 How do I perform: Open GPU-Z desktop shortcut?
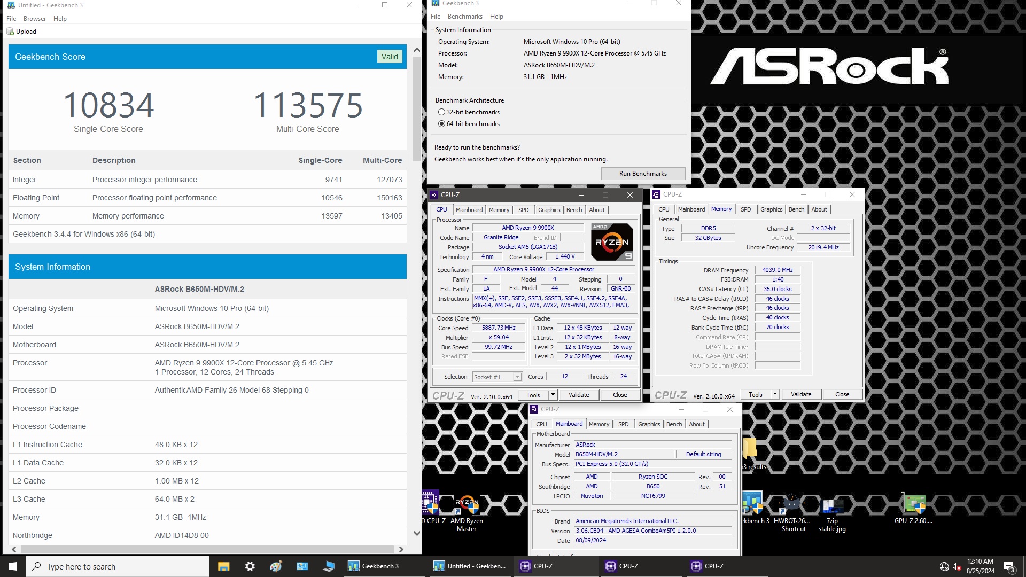(x=913, y=509)
